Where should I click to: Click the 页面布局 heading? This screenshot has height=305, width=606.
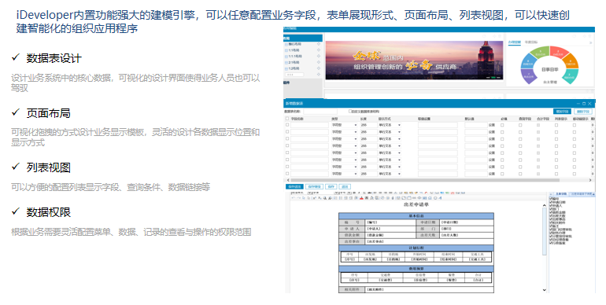[48, 113]
